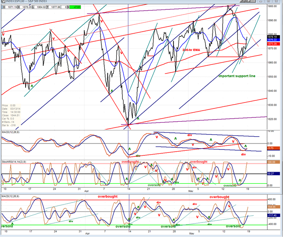The height and width of the screenshot is (237, 283).
Task: Open the bottom panel MACD(12,26,9) label
Action: [10, 196]
